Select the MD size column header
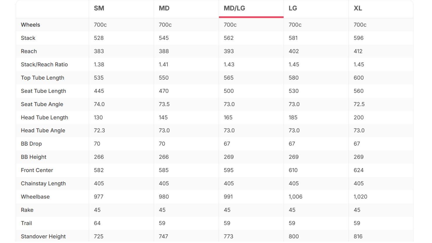This screenshot has height=243, width=432. (164, 8)
